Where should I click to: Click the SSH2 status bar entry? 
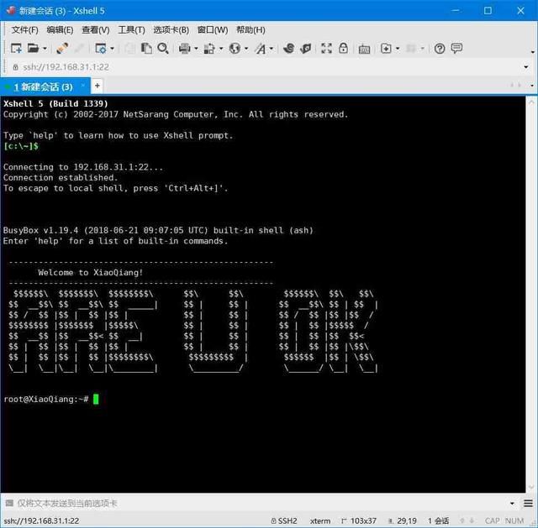tap(284, 520)
